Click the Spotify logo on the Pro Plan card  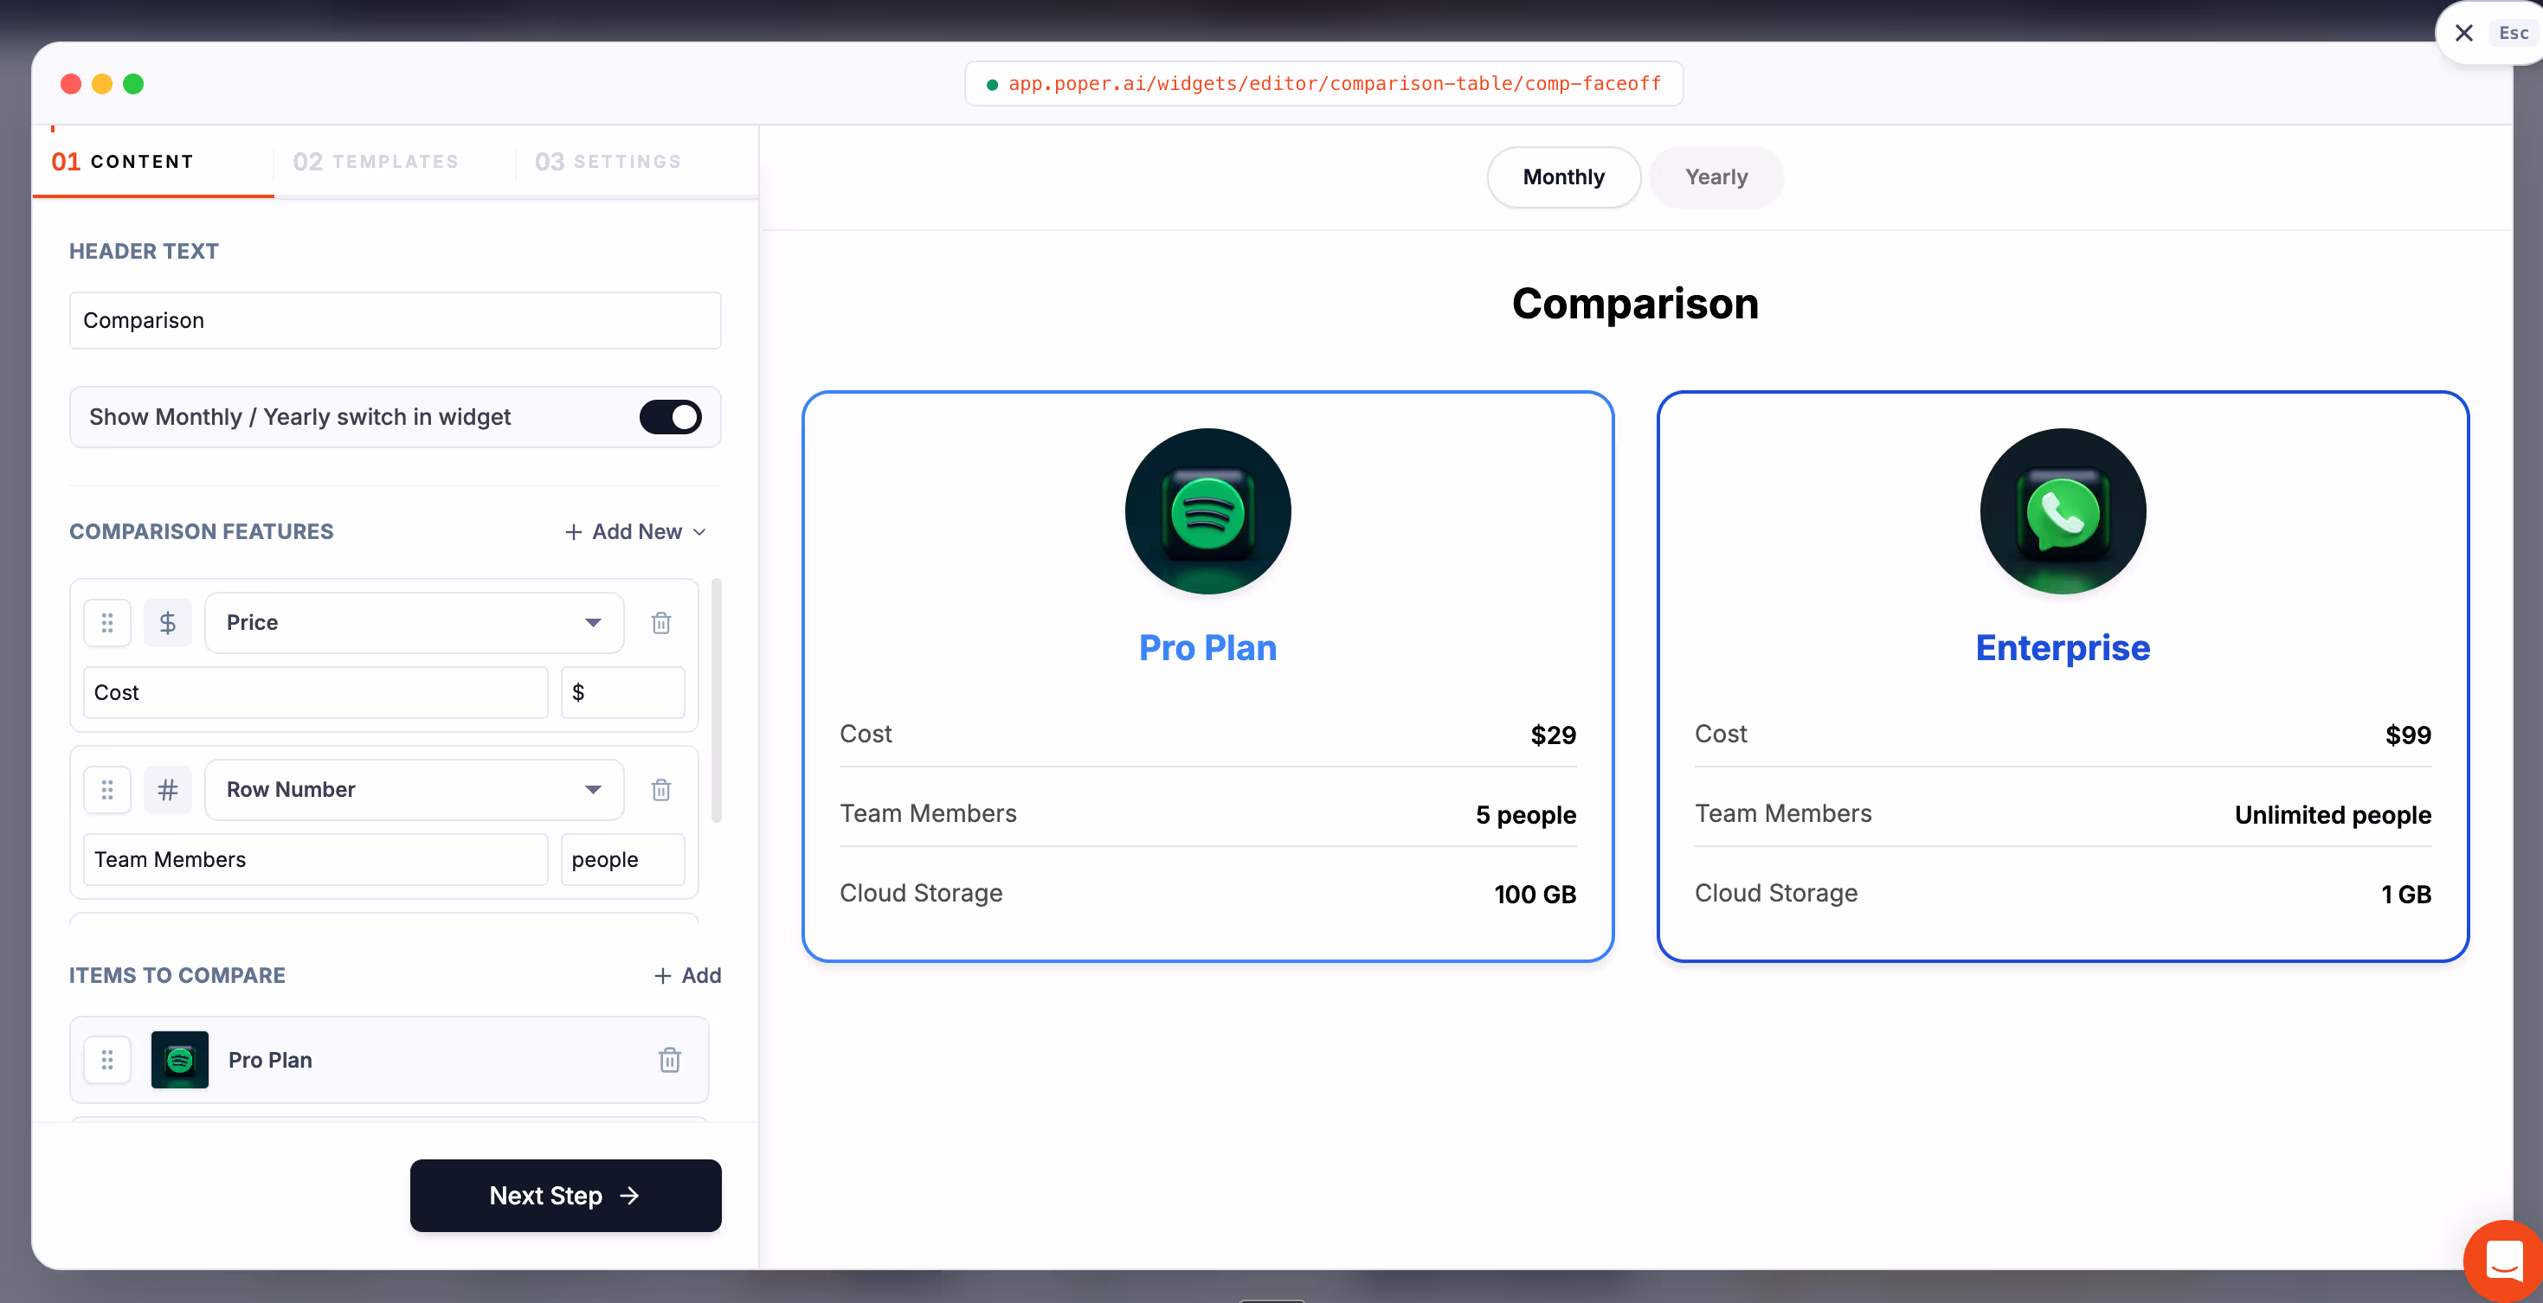[1207, 511]
